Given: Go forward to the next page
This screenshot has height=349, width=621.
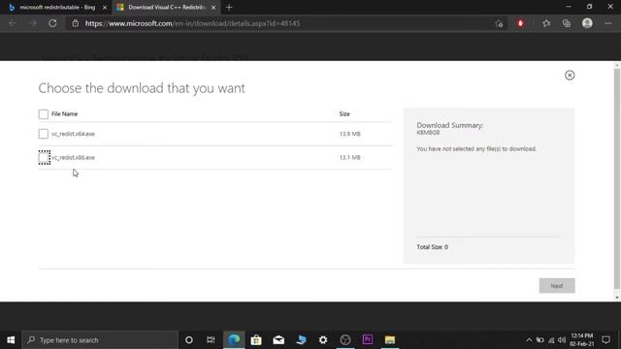Looking at the screenshot, I should click(32, 23).
